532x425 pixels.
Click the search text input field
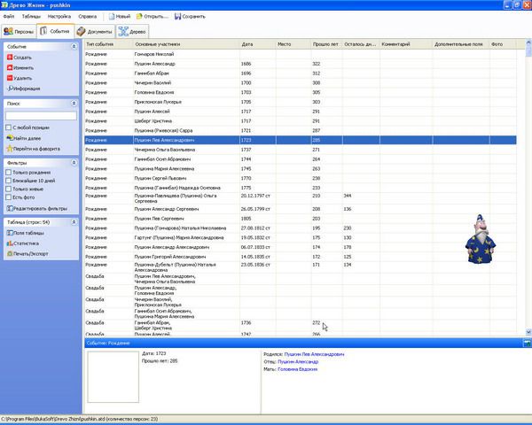coord(40,116)
